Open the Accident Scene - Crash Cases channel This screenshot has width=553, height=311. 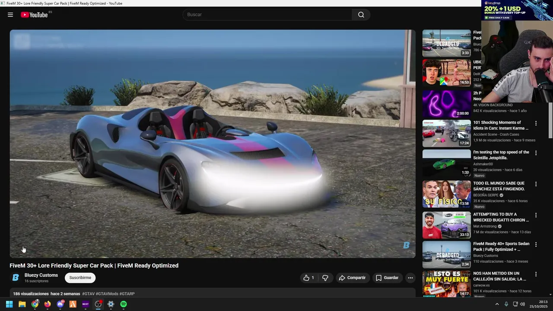[496, 134]
